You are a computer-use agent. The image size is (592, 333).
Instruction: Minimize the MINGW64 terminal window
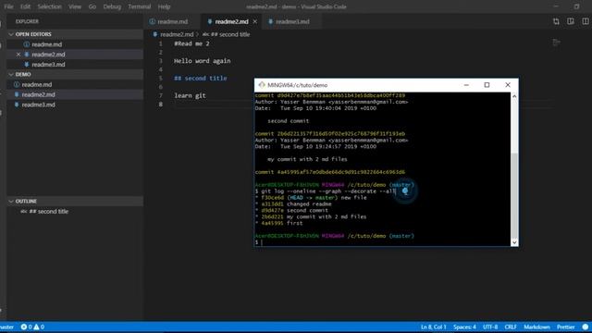tap(466, 85)
